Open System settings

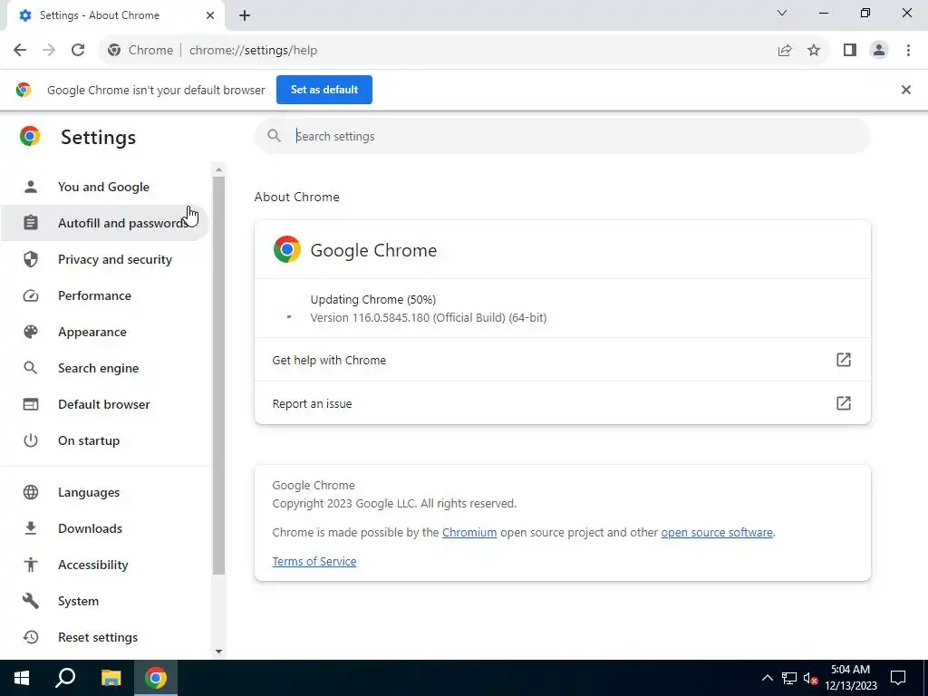(103, 601)
